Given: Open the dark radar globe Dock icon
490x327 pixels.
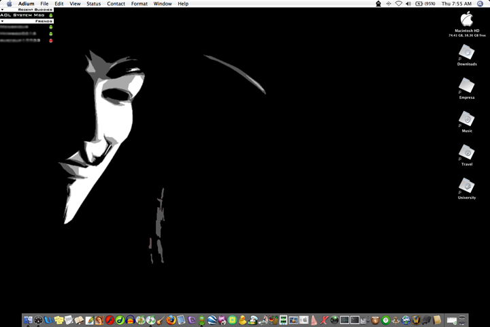Looking at the screenshot, I should [334, 320].
